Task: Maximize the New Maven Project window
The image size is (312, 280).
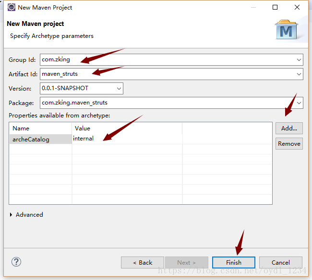Action: tap(275, 7)
